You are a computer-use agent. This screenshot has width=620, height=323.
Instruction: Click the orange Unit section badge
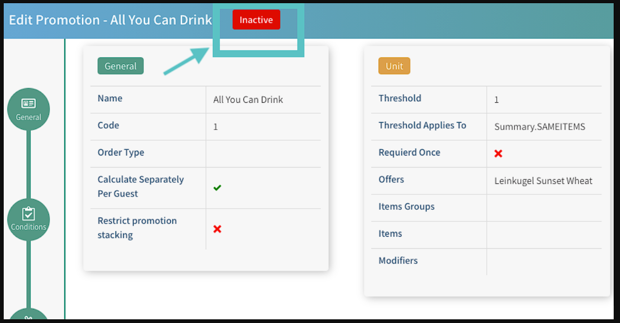point(394,66)
